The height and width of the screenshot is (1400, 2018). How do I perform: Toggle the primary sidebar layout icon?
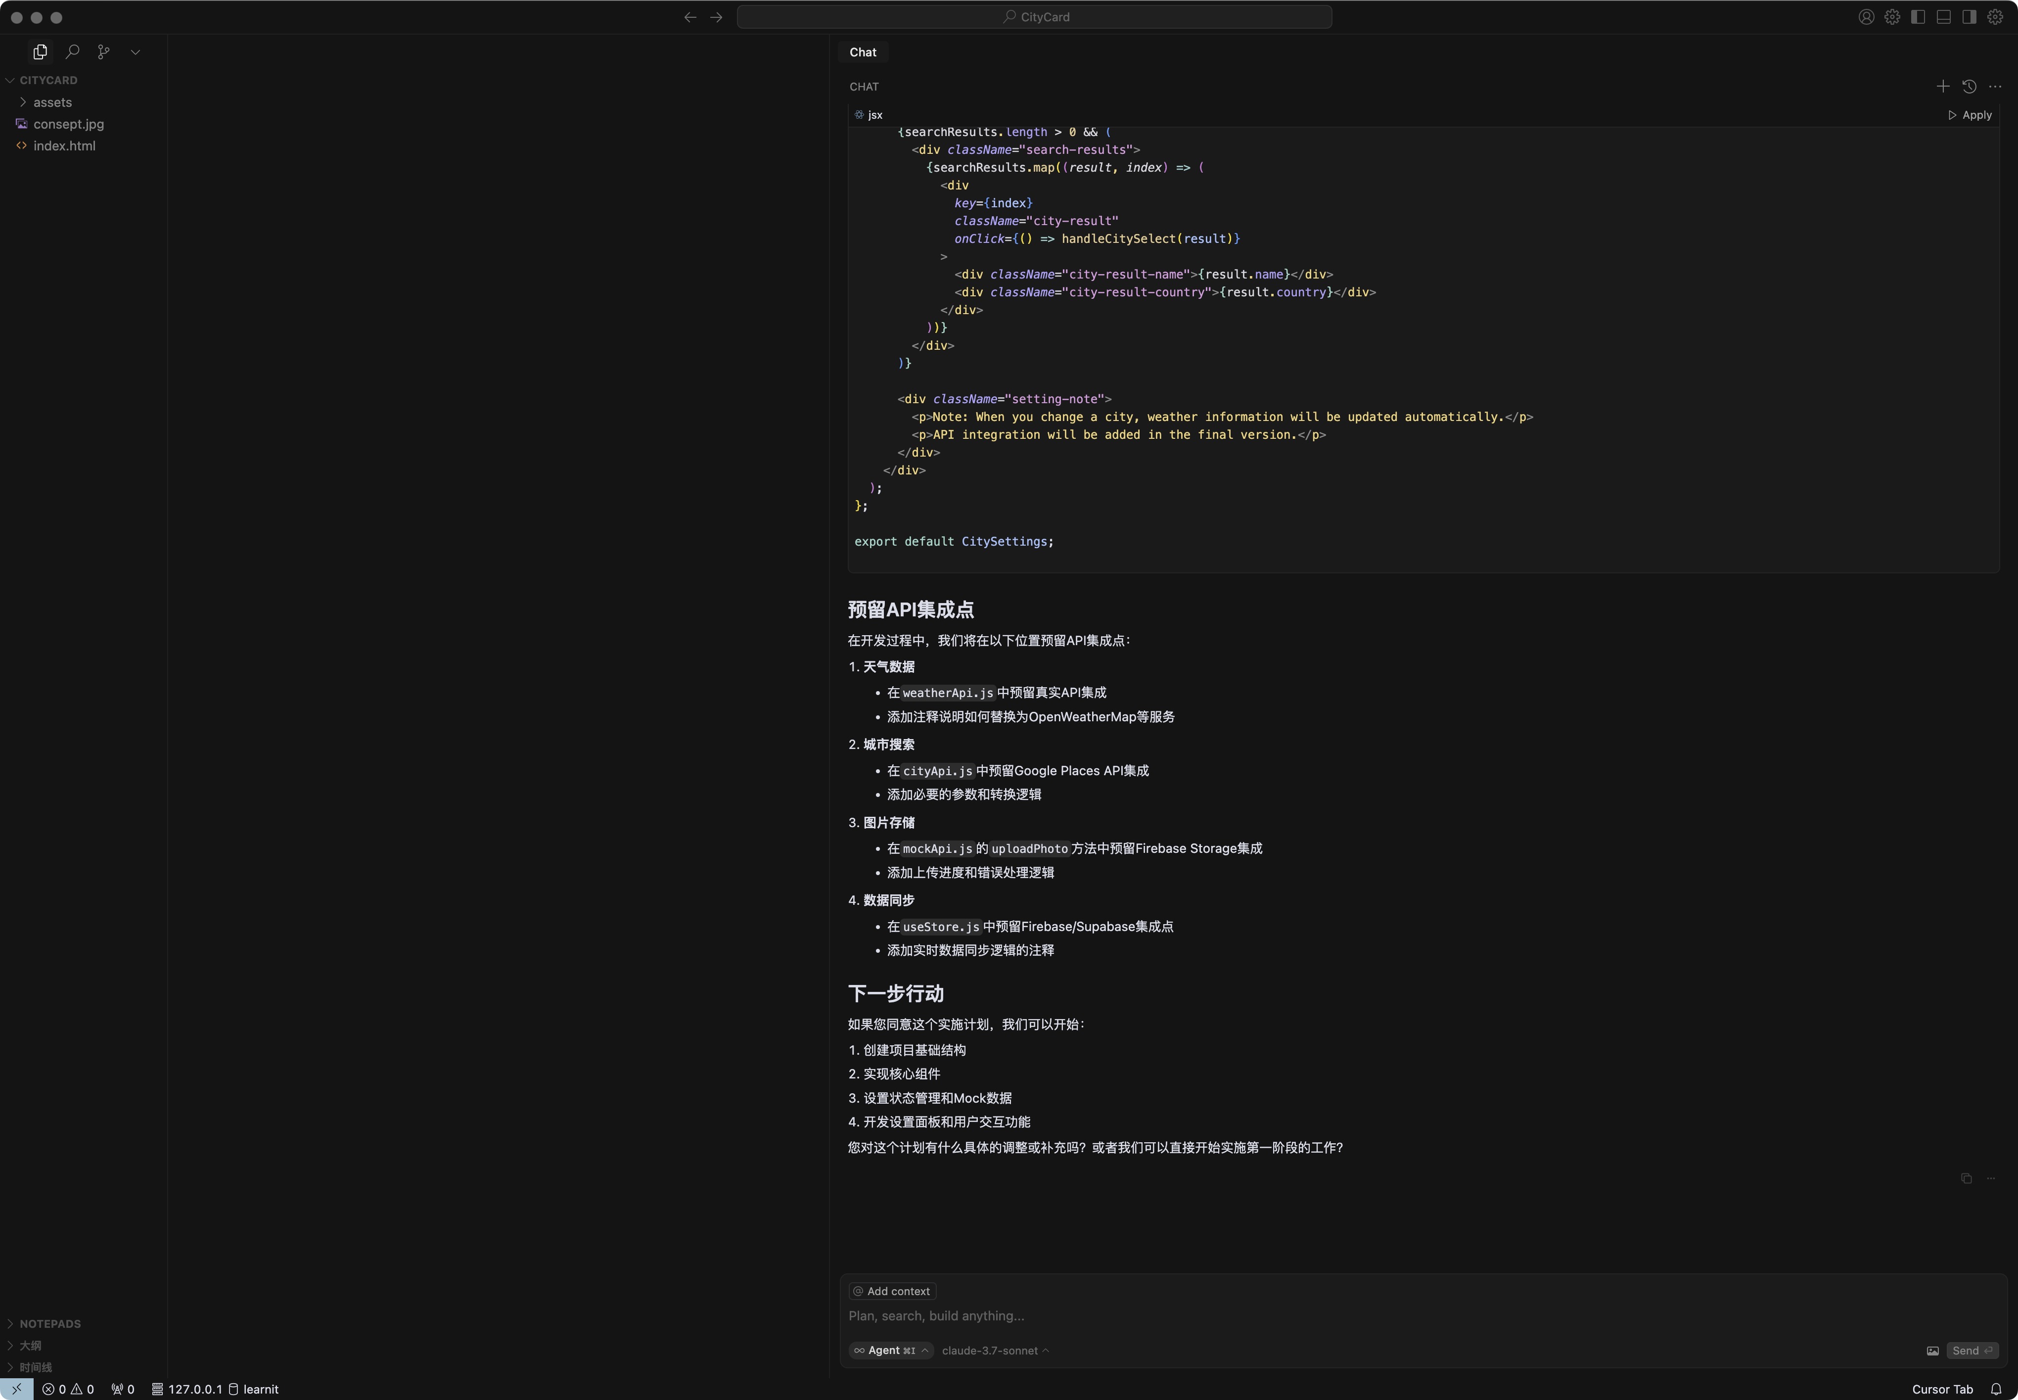click(x=1918, y=17)
